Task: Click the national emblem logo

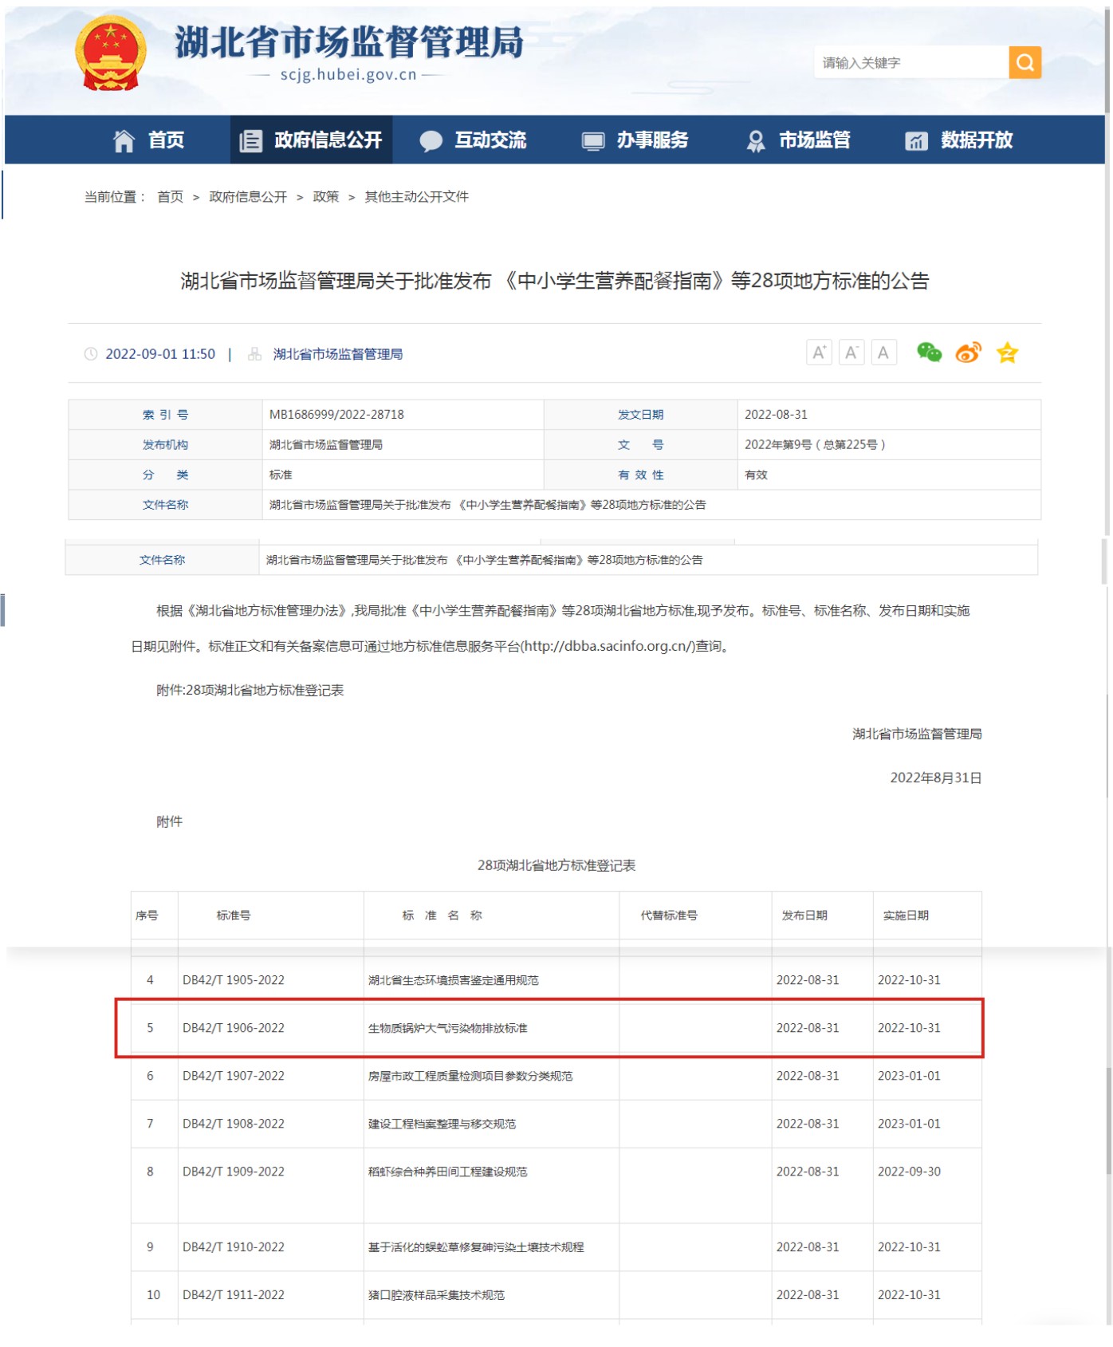Action: (111, 53)
